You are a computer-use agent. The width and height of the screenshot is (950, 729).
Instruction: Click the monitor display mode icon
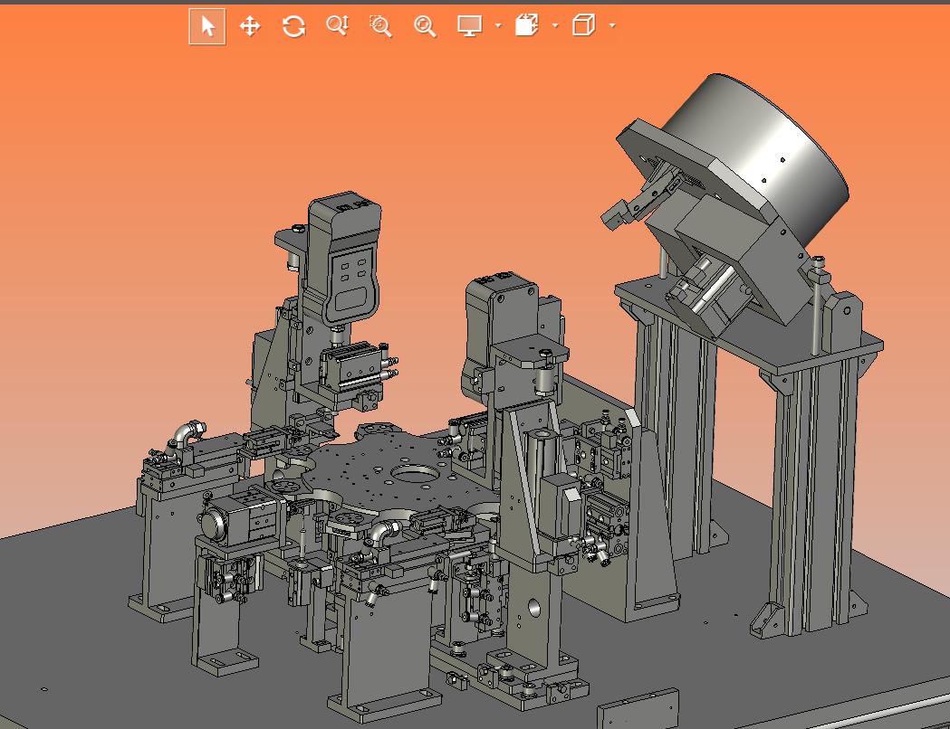click(469, 25)
